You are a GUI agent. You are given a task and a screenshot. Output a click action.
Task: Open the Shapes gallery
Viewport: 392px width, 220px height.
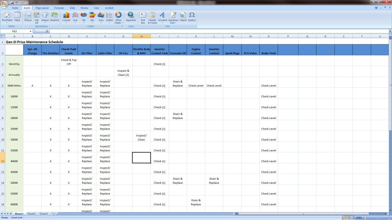(45, 18)
